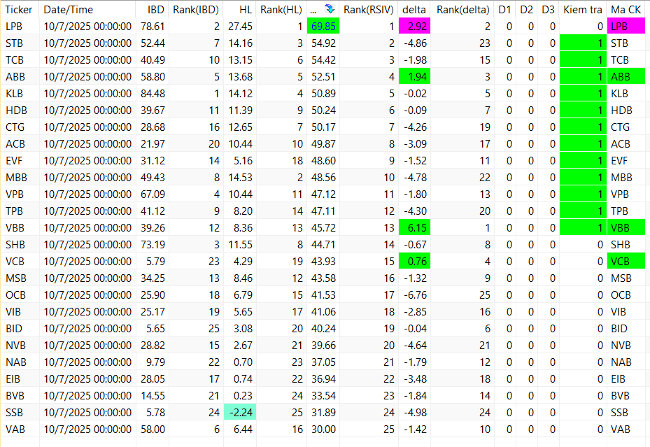Click the HL value 11.39
Screen dimensions: 650x447
coord(241,111)
